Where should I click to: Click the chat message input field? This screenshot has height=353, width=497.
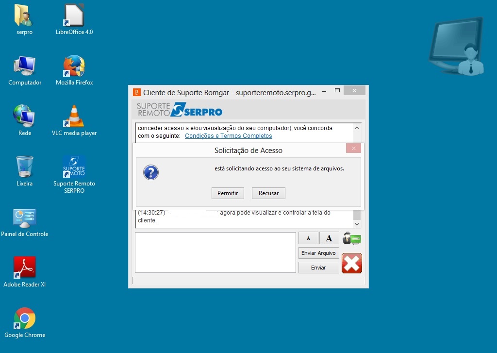215,252
